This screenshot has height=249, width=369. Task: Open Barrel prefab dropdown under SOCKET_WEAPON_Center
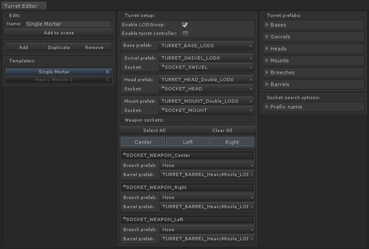pyautogui.click(x=207, y=174)
